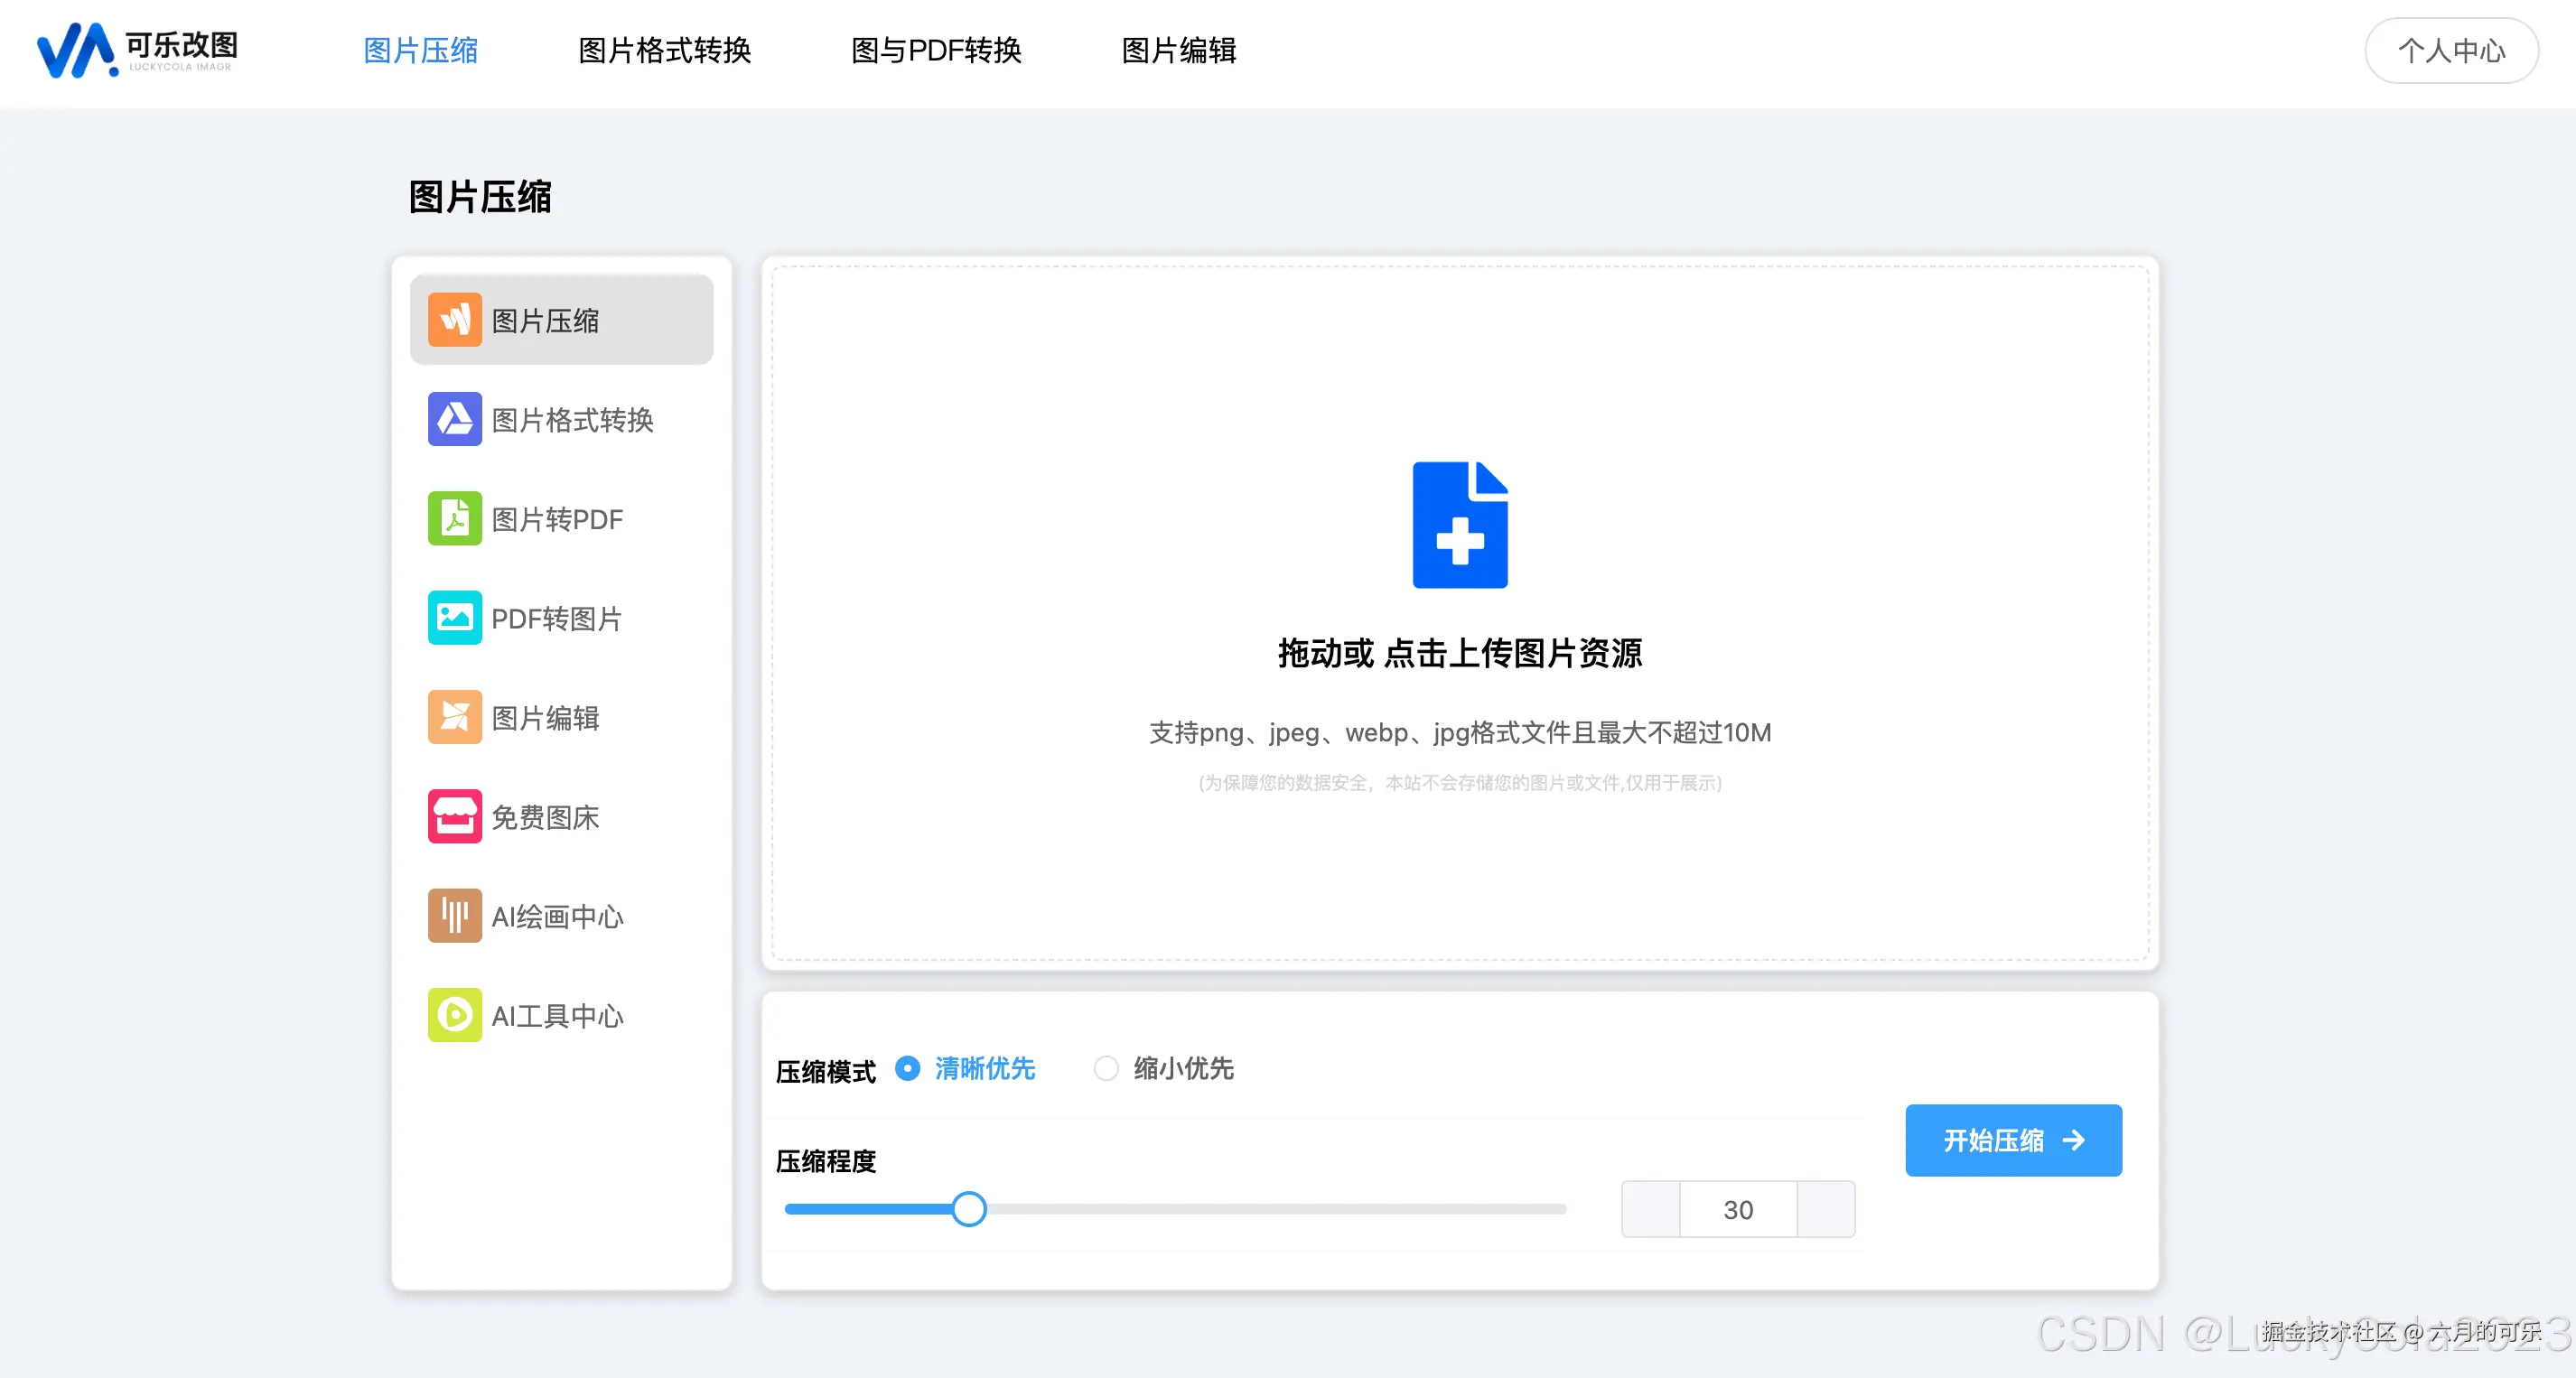Image resolution: width=2576 pixels, height=1378 pixels.
Task: Click the compression value input showing 30
Action: coord(1738,1209)
